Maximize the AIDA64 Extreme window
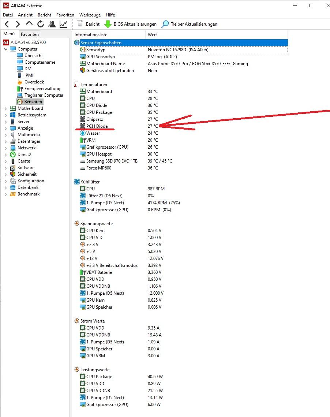Image resolution: width=330 pixels, height=417 pixels. pyautogui.click(x=311, y=5)
